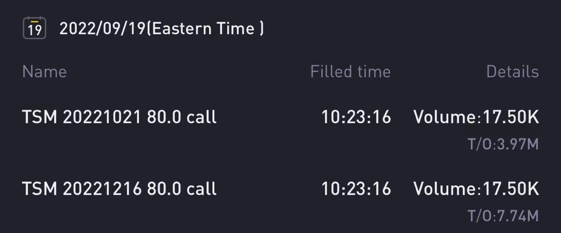Tap the TSM ticker of December contract
561x233 pixels.
click(40, 189)
